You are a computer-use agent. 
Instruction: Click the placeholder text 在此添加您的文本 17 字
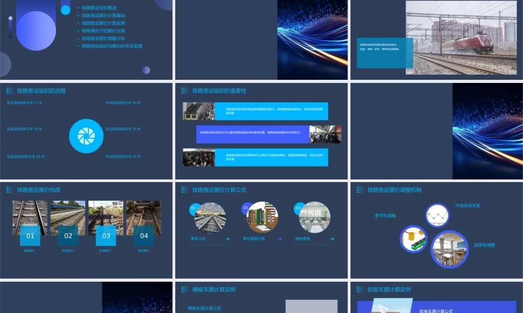click(x=25, y=103)
